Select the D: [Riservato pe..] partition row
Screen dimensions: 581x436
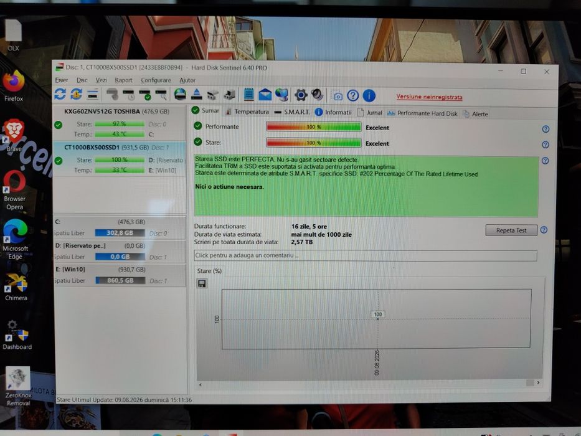tap(120, 251)
